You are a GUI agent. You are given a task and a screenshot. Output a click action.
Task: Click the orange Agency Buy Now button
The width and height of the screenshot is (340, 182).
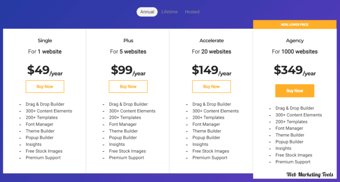click(295, 91)
